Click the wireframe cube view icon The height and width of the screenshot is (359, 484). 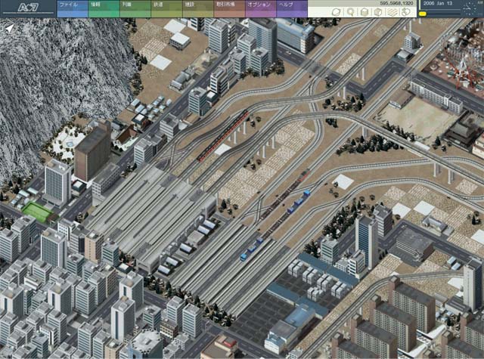(378, 12)
